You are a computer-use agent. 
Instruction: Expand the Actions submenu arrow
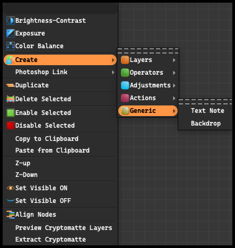click(x=174, y=98)
